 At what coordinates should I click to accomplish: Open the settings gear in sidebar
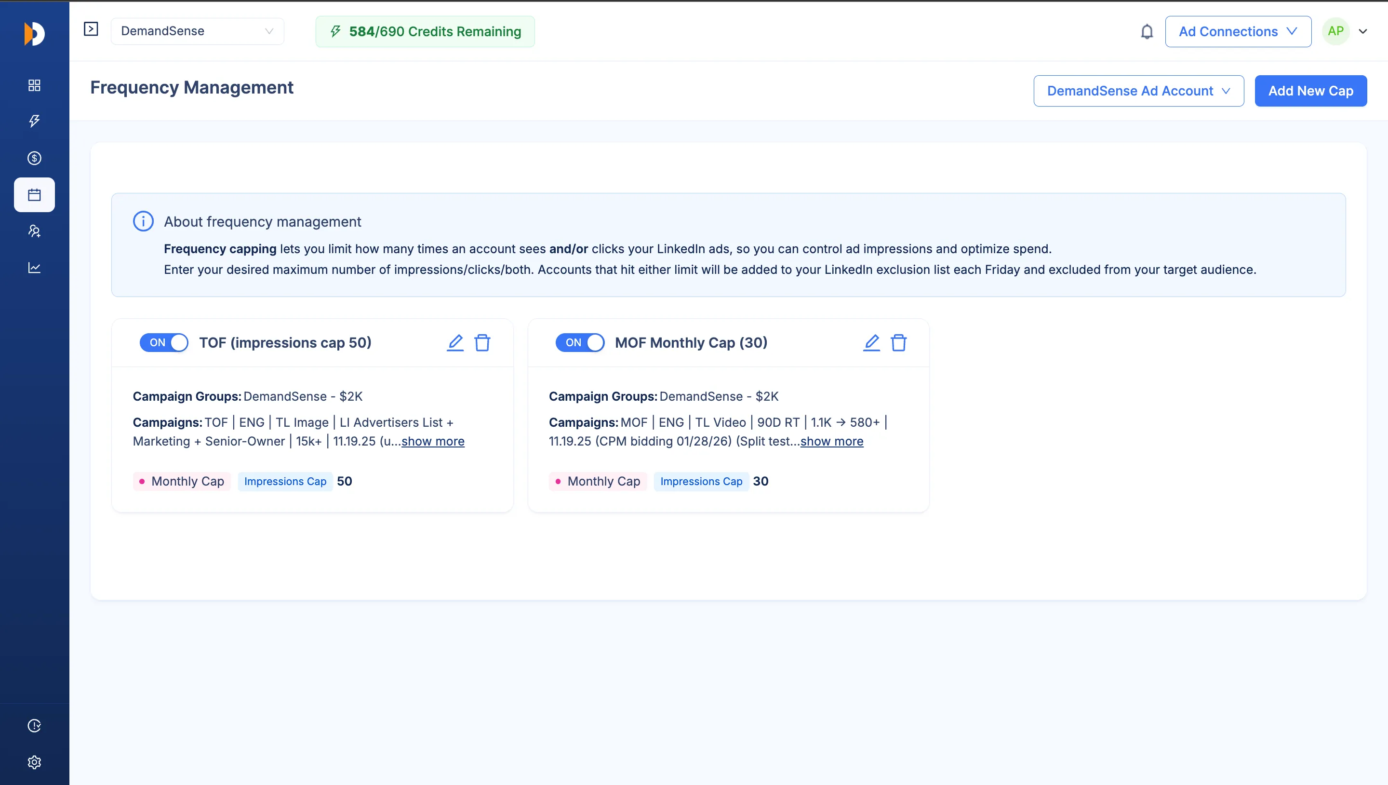pos(34,762)
